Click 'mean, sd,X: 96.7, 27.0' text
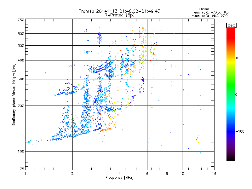This screenshot has height=189, width=252. coord(209,16)
